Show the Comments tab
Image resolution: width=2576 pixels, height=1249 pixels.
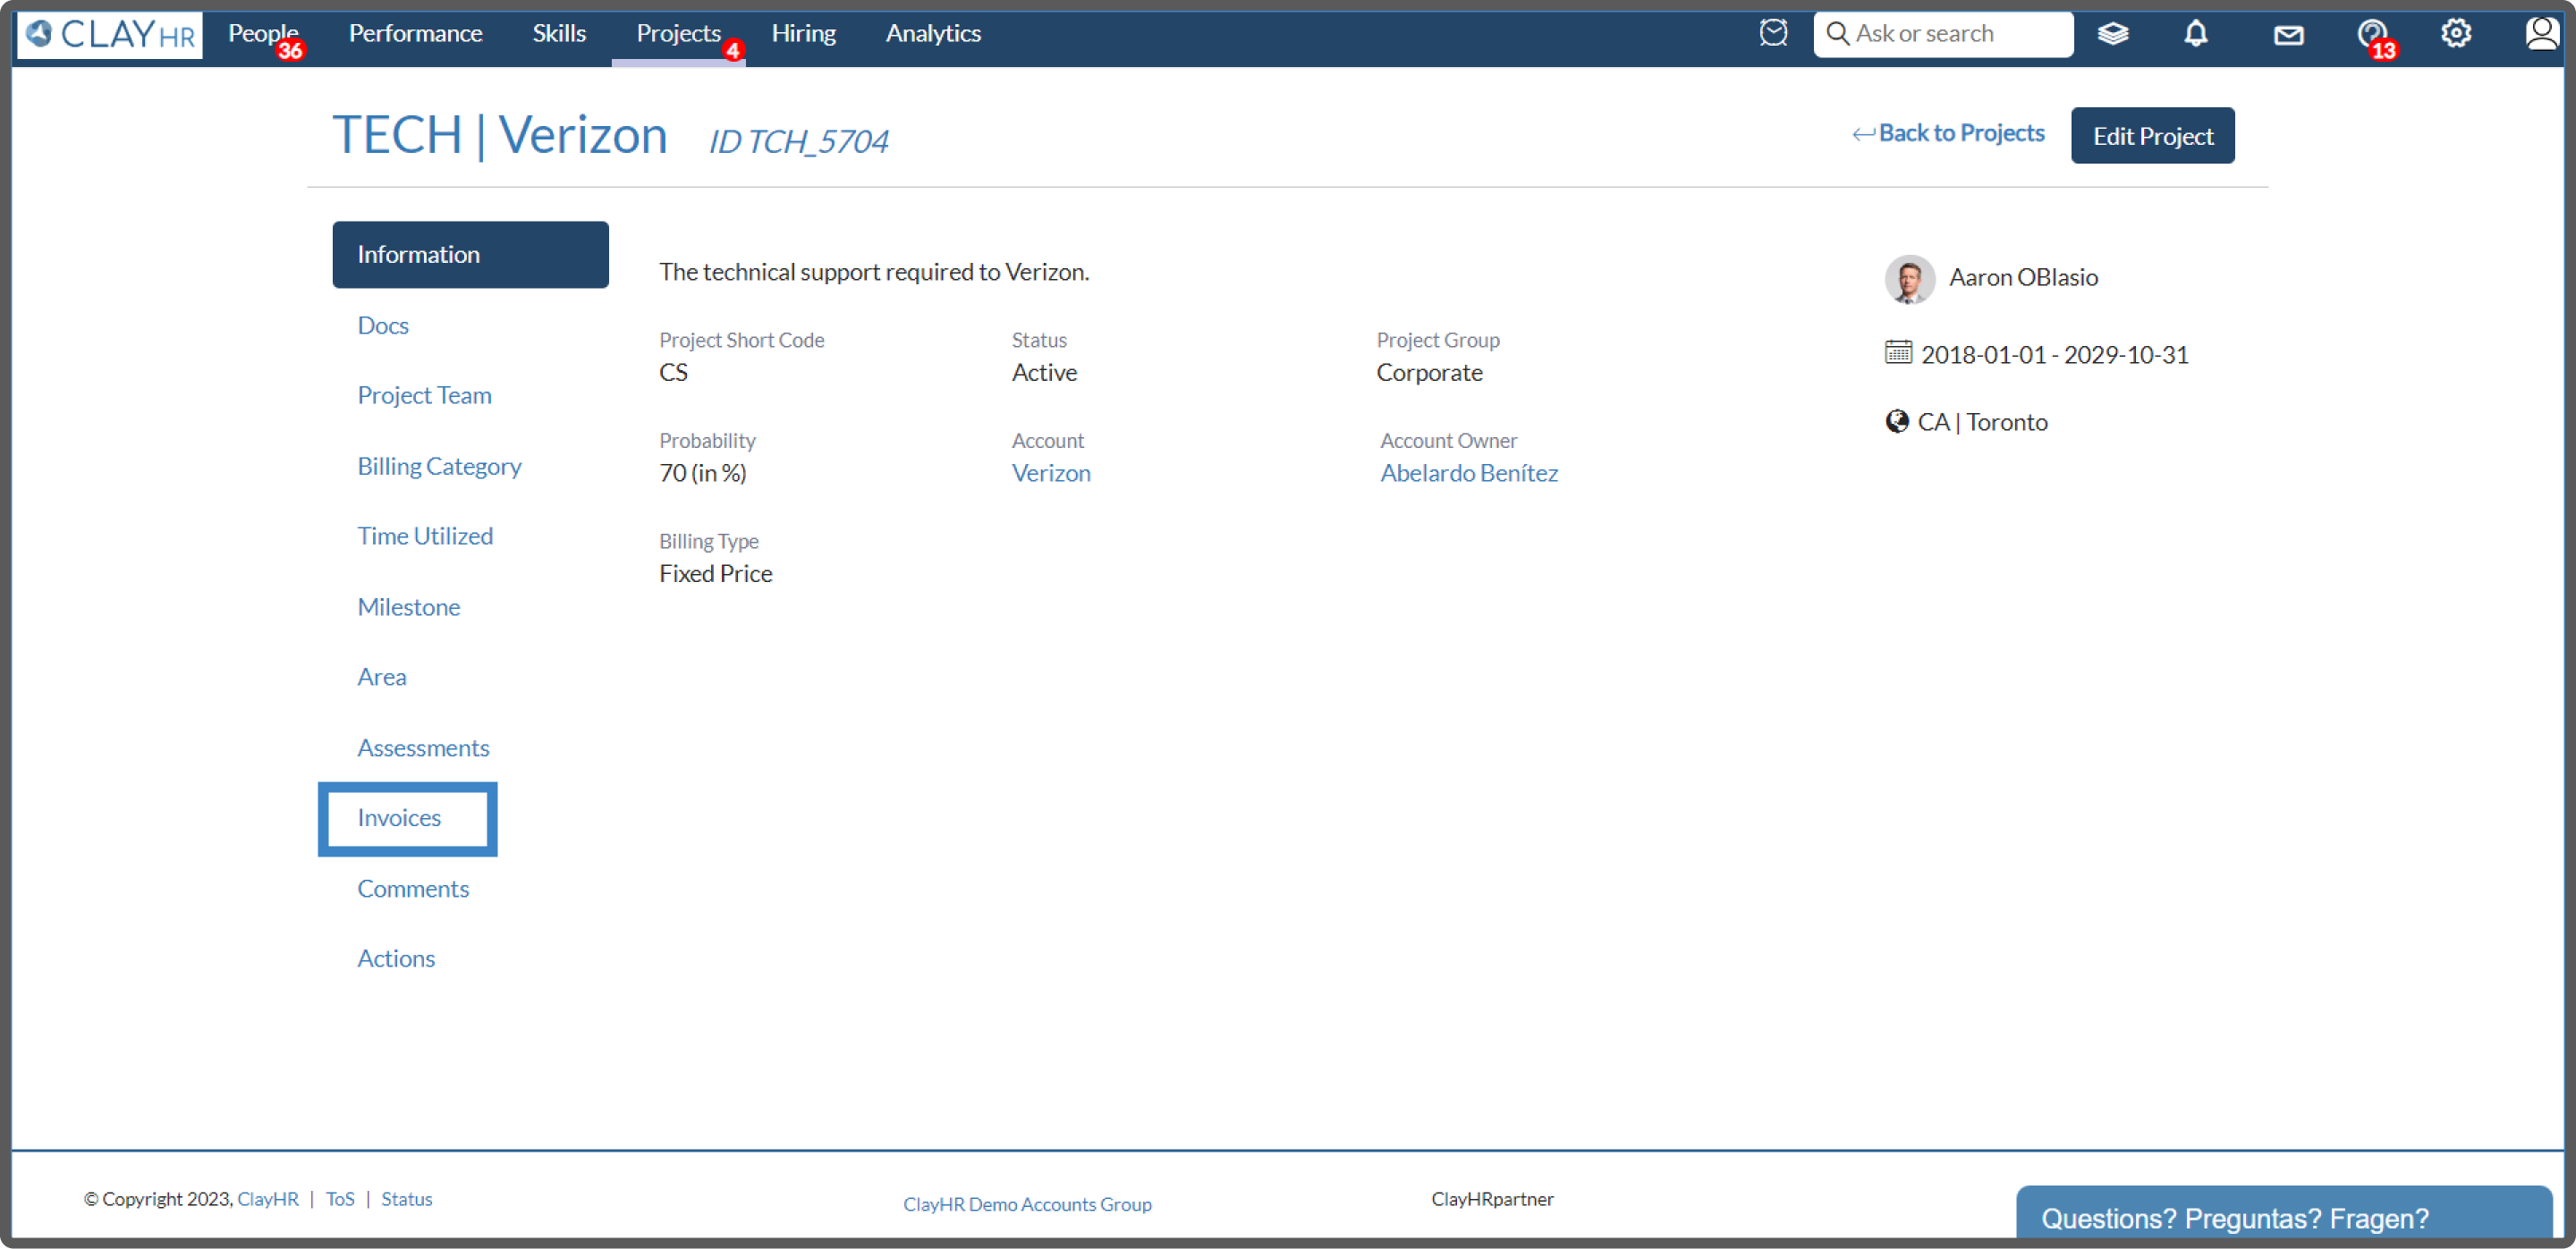coord(413,890)
